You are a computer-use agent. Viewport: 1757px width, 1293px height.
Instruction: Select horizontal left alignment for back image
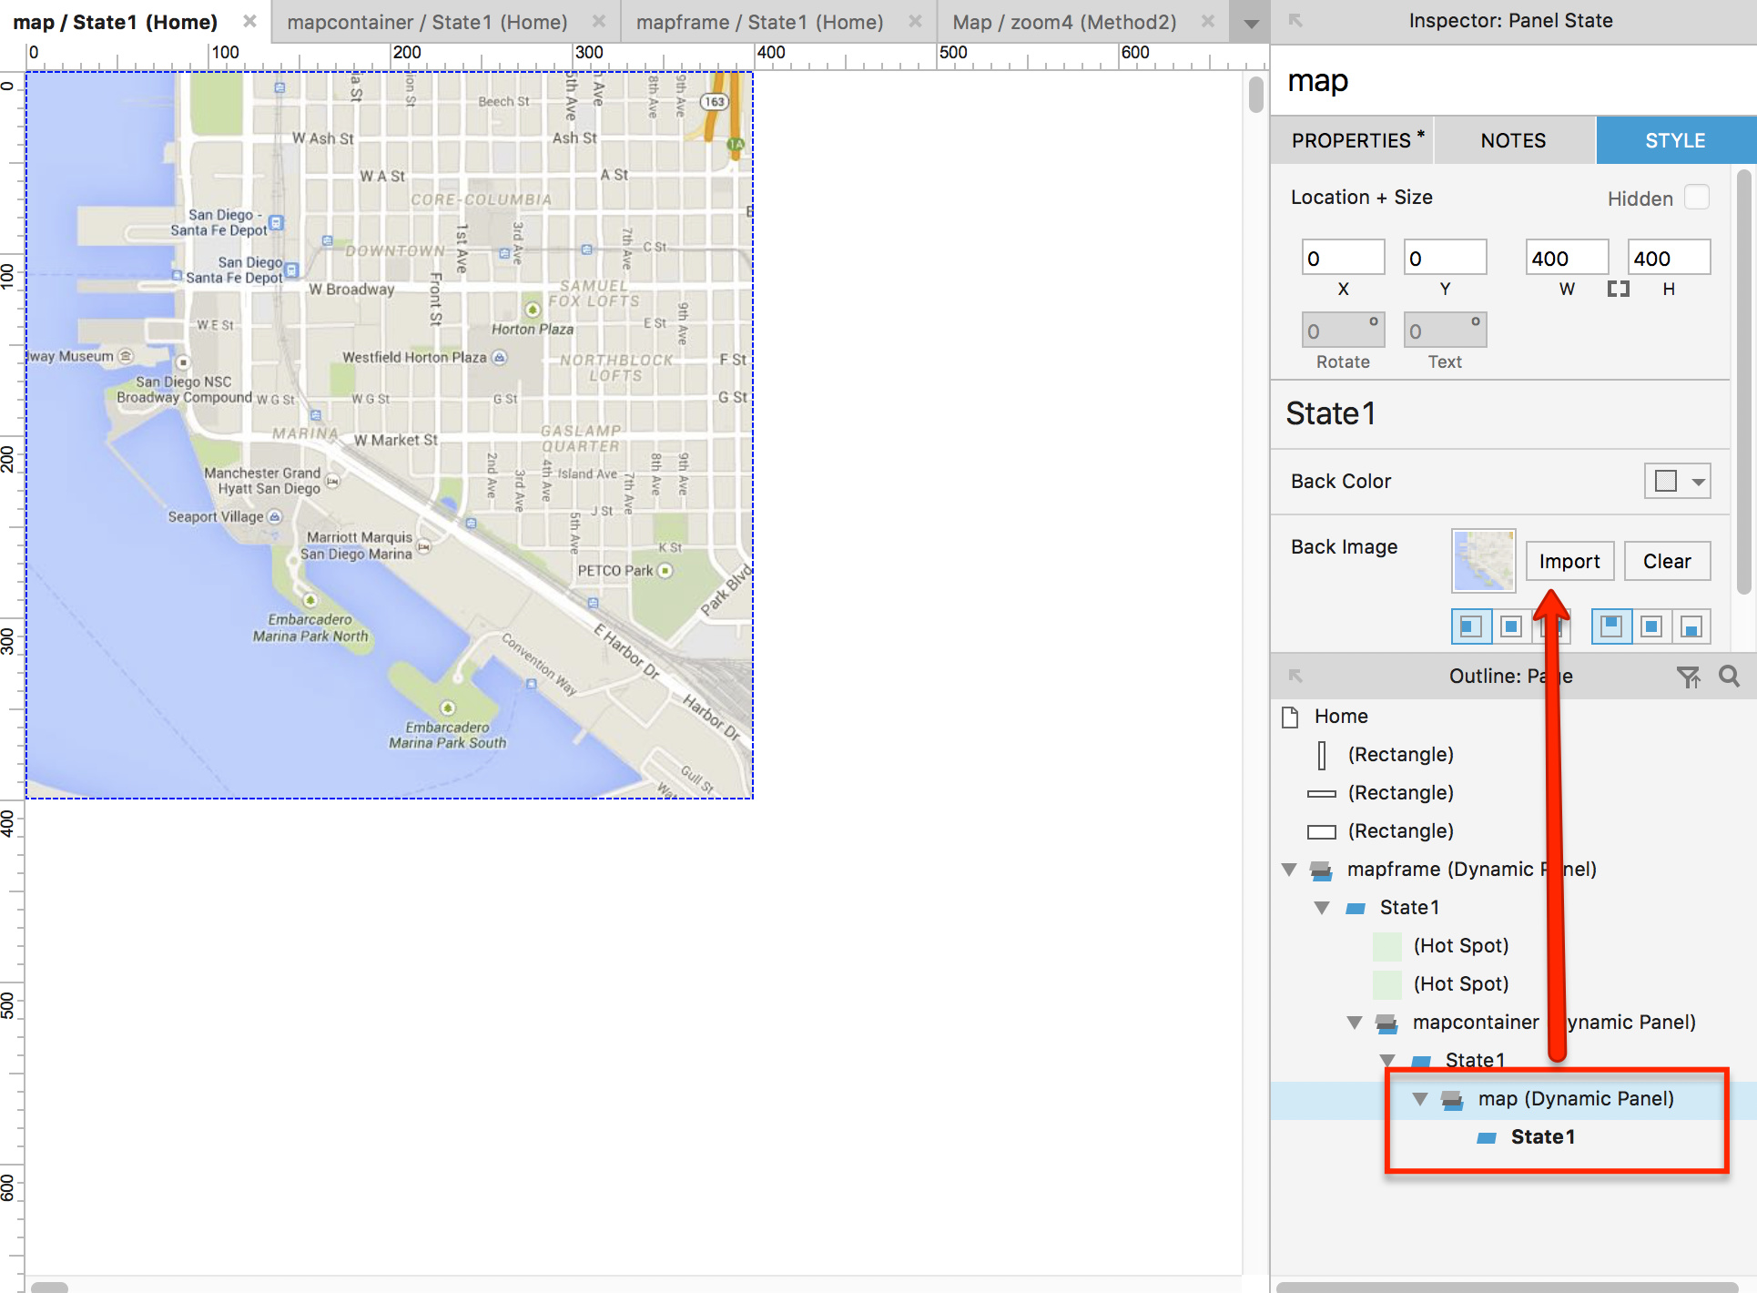coord(1470,626)
